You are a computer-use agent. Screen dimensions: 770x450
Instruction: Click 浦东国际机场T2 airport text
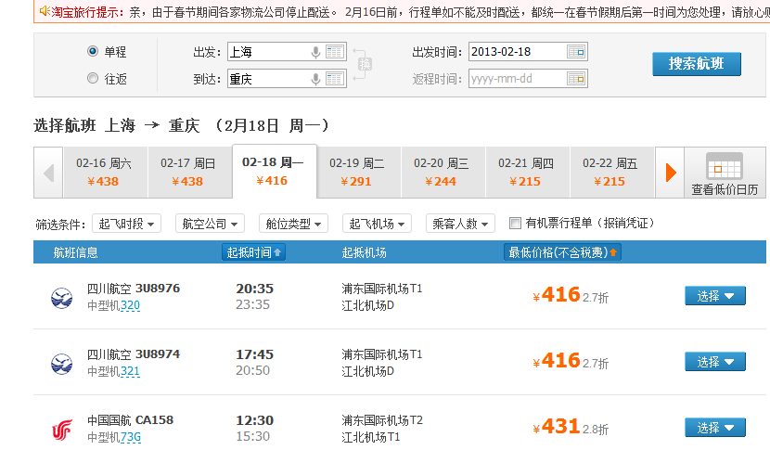(382, 420)
